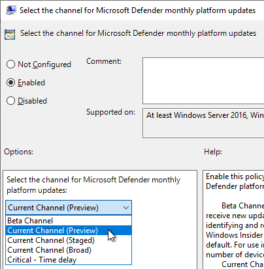Click the Options: label
This screenshot has width=264, height=269.
(18, 152)
